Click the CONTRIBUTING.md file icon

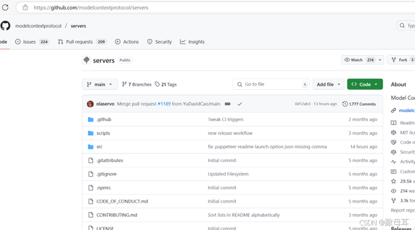tap(91, 215)
